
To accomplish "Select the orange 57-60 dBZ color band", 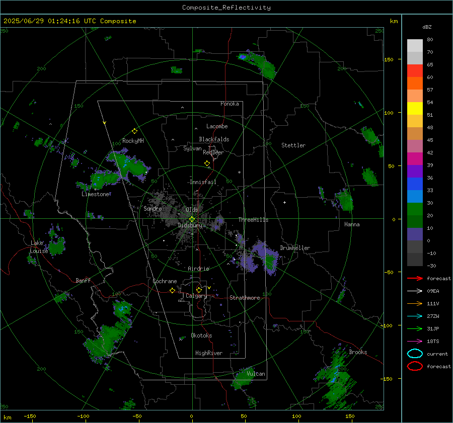I will pos(415,83).
